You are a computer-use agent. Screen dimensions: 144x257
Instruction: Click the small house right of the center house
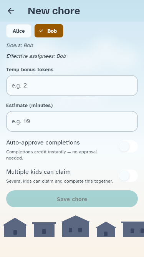click(106, 229)
